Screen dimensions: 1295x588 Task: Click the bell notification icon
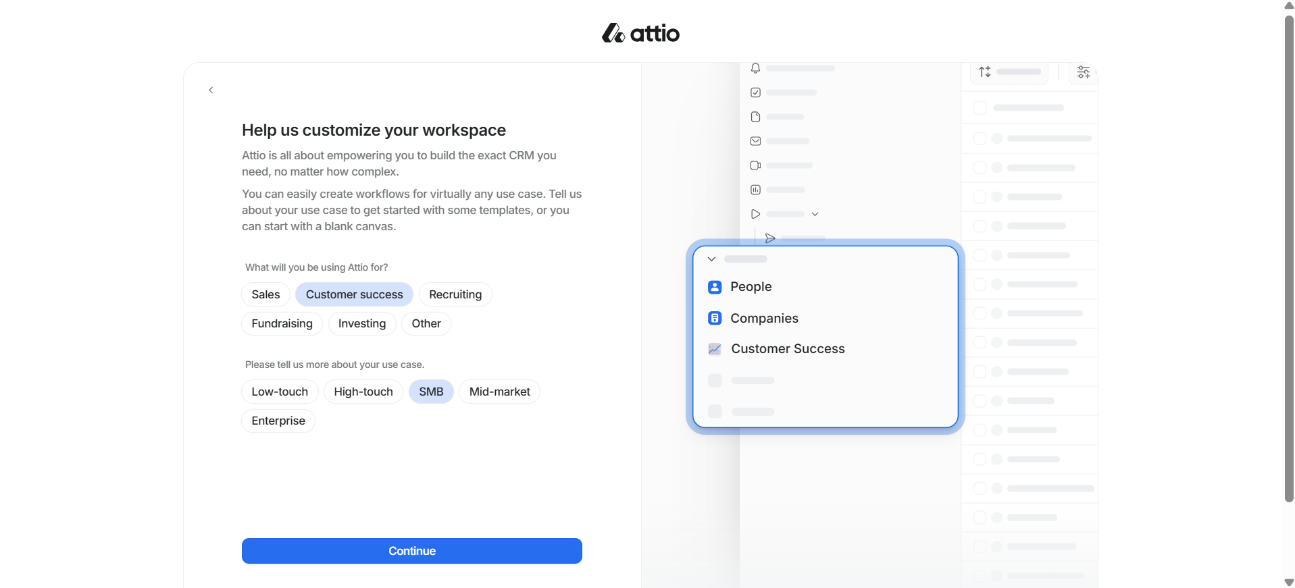(755, 68)
